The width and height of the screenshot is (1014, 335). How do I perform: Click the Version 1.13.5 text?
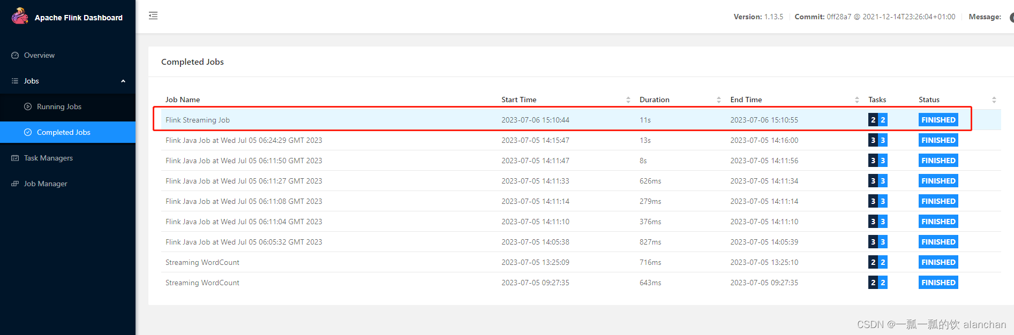[758, 17]
